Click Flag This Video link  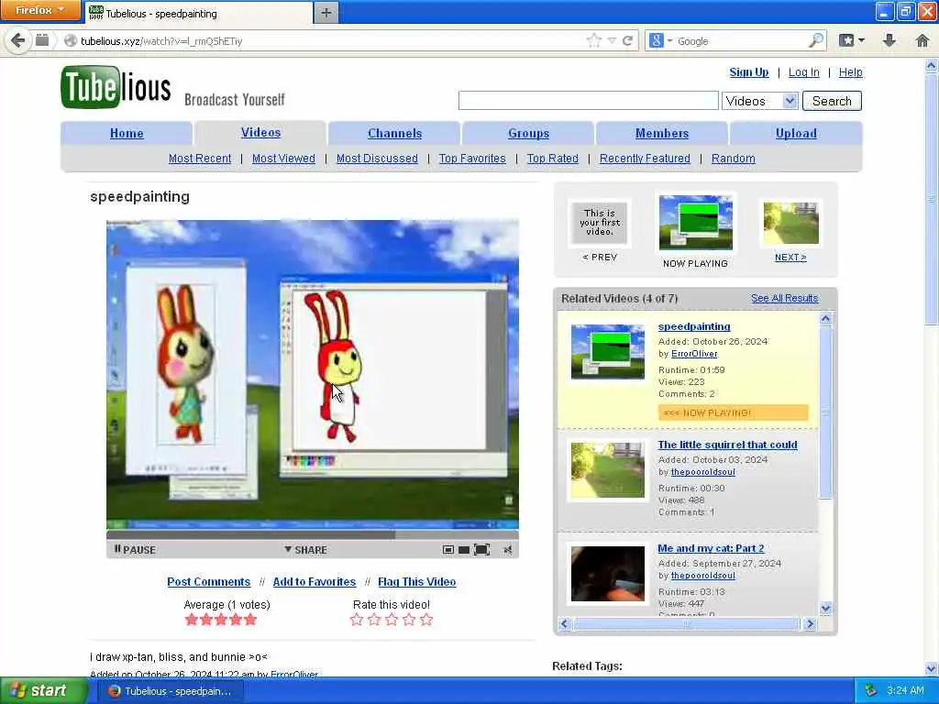417,581
